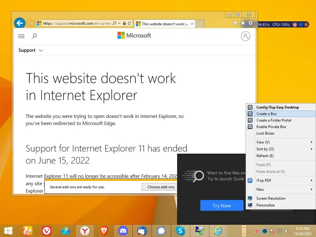Open a new tab in IE

pyautogui.click(x=200, y=24)
